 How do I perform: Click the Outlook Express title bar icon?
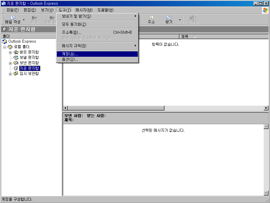pyautogui.click(x=4, y=4)
